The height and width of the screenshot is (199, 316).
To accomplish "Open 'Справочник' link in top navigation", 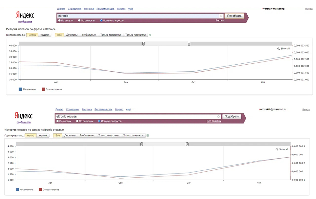I will (x=75, y=9).
